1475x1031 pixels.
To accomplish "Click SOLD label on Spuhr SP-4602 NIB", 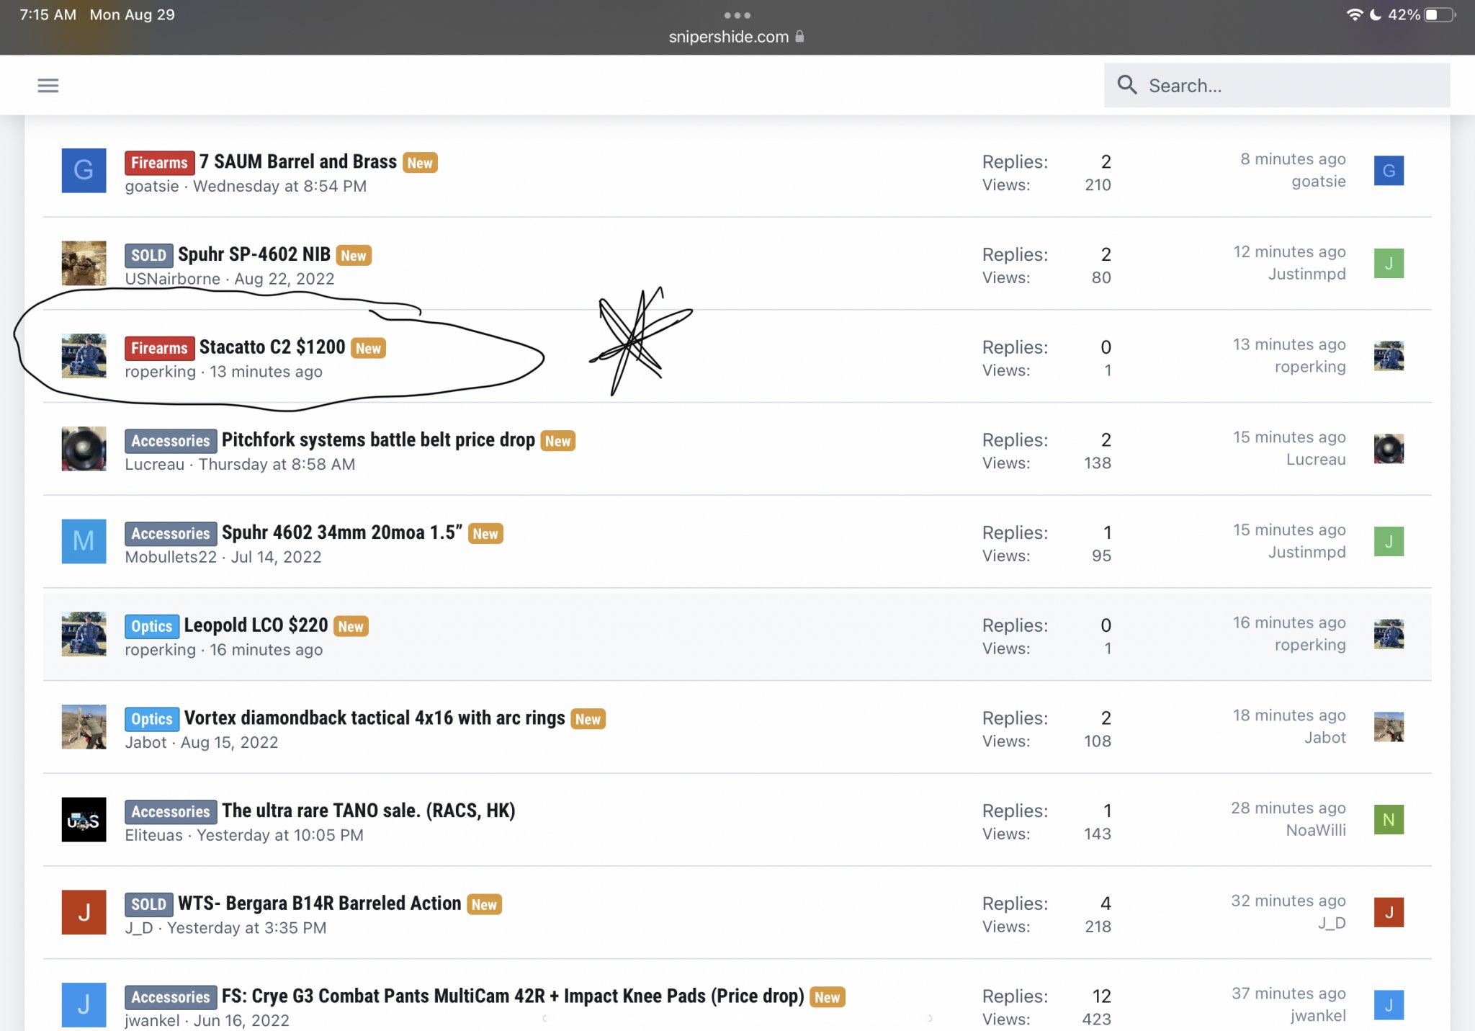I will point(148,255).
